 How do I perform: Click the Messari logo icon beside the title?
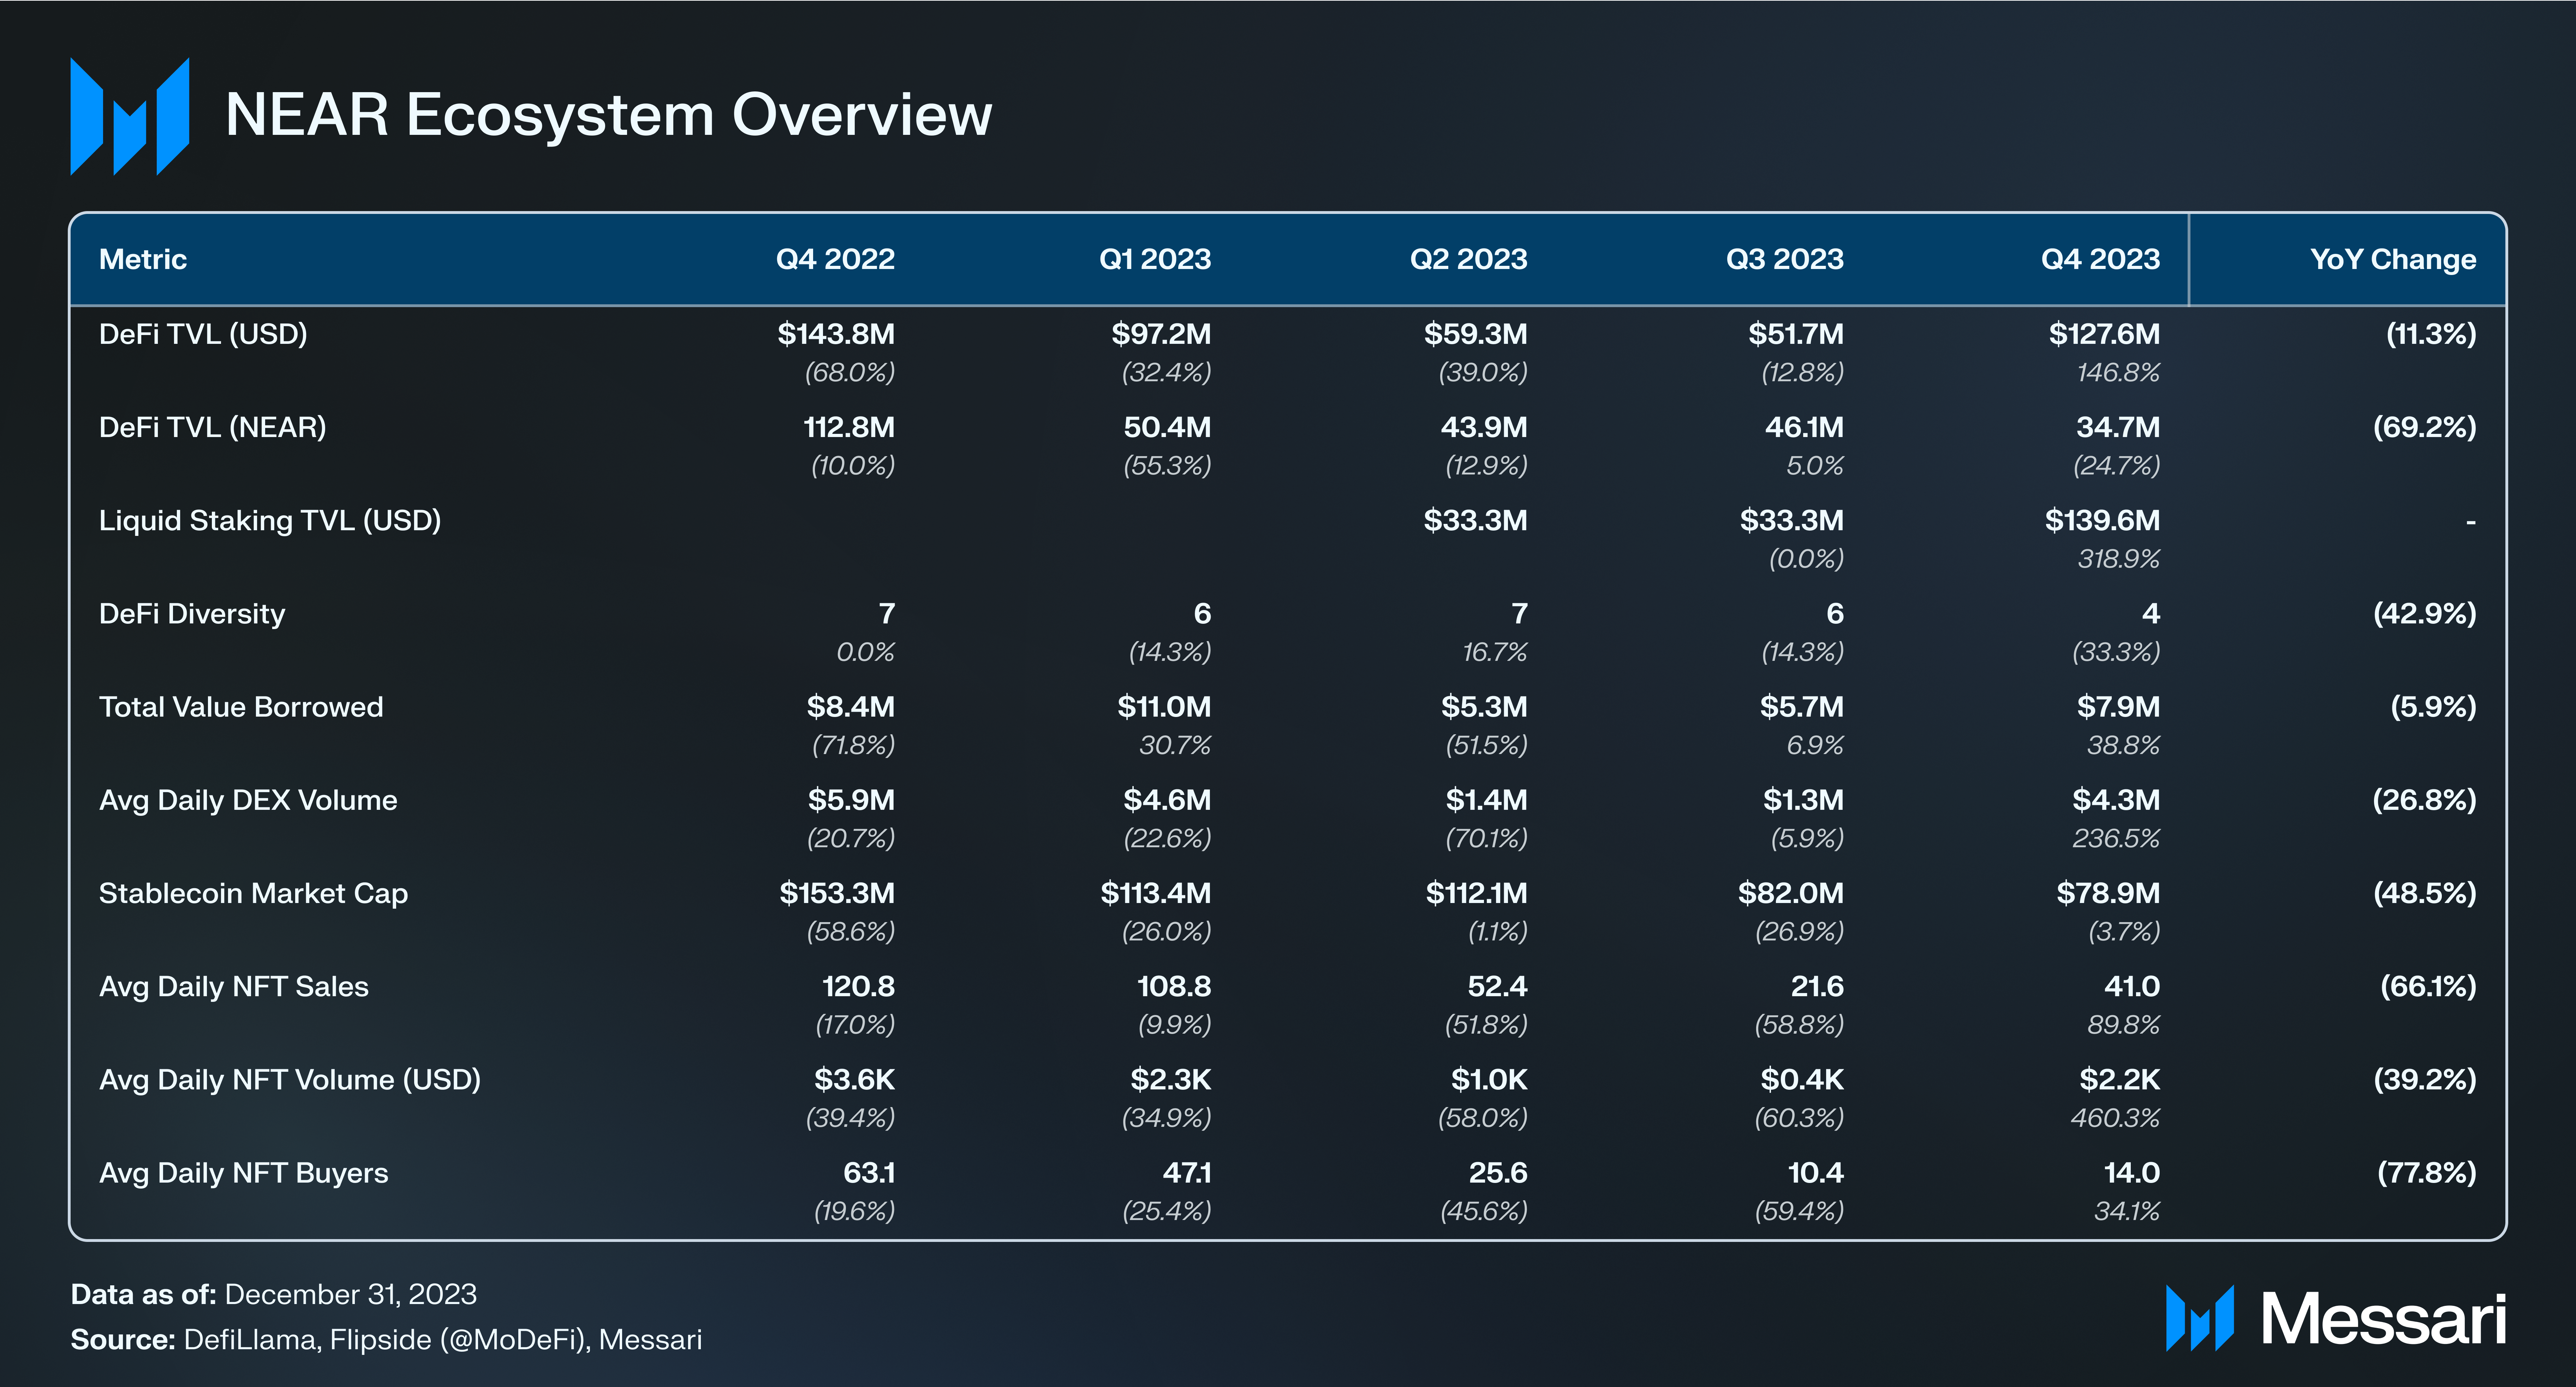click(x=130, y=116)
